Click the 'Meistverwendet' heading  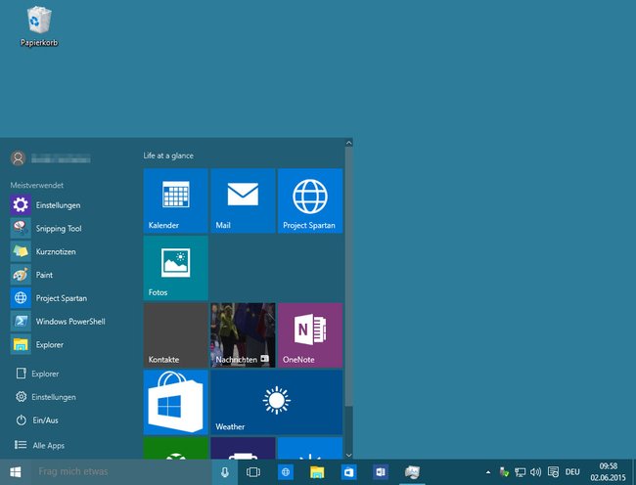tap(37, 185)
